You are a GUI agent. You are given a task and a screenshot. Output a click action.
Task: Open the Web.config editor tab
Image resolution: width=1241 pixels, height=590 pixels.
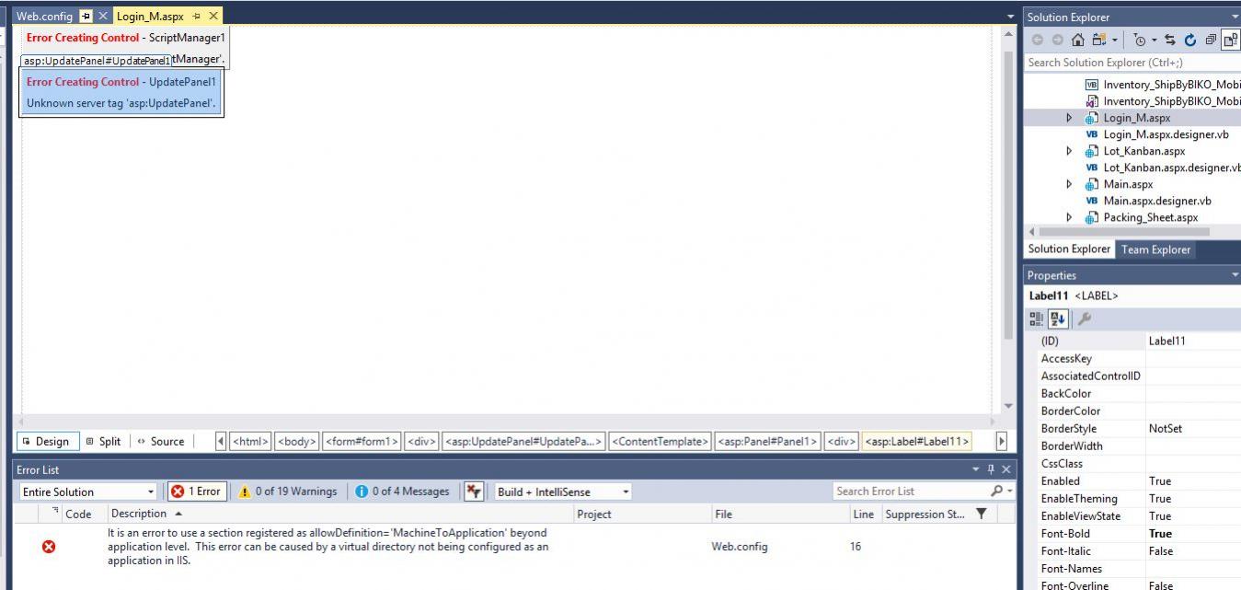tap(44, 17)
